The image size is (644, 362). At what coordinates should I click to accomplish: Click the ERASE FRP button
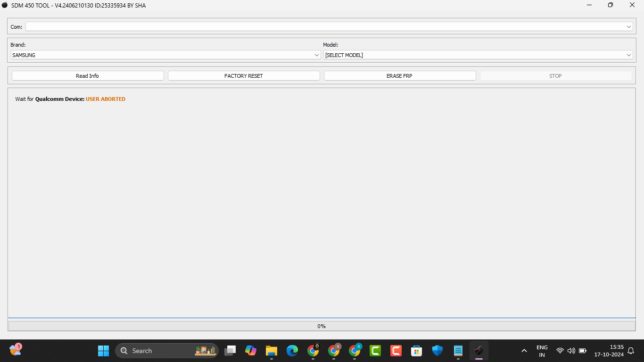coord(400,76)
